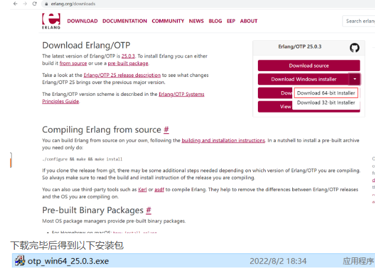Click the Download Erlang/OTP heading
Screen dimensions: 375x277
[86, 45]
